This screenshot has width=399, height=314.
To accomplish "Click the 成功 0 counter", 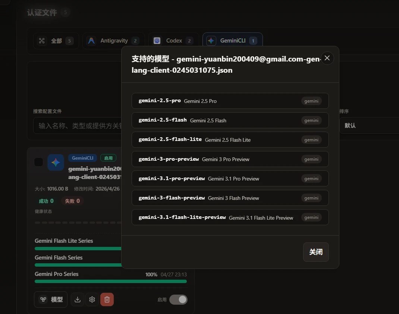I will (46, 201).
